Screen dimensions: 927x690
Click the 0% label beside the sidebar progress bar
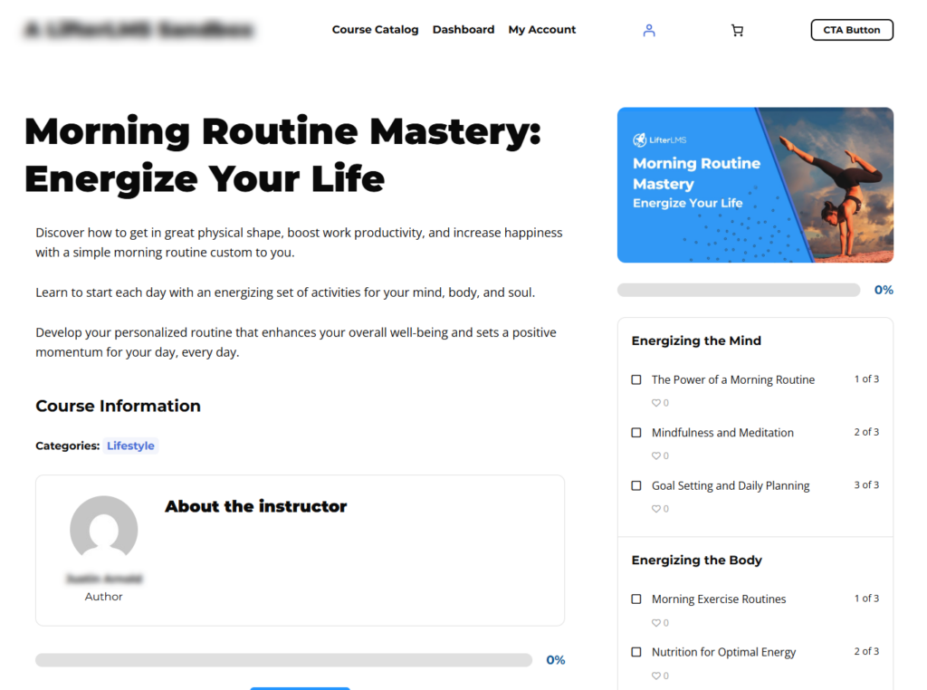[884, 290]
